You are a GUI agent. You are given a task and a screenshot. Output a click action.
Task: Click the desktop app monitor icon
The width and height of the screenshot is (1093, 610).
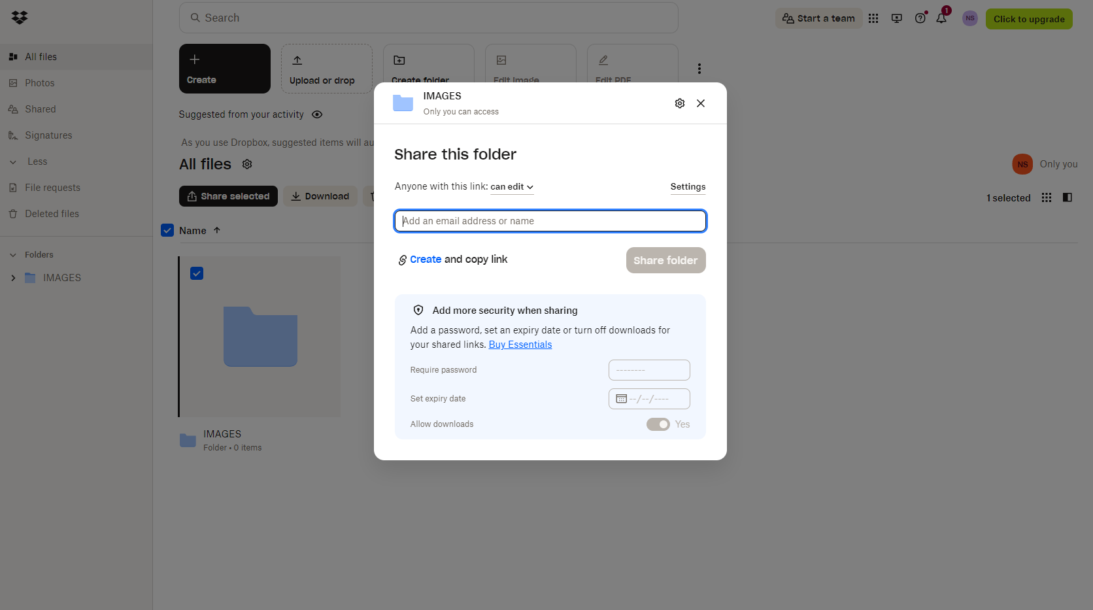[897, 18]
